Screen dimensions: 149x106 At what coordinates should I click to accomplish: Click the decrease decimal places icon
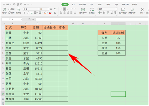pos(115,13)
